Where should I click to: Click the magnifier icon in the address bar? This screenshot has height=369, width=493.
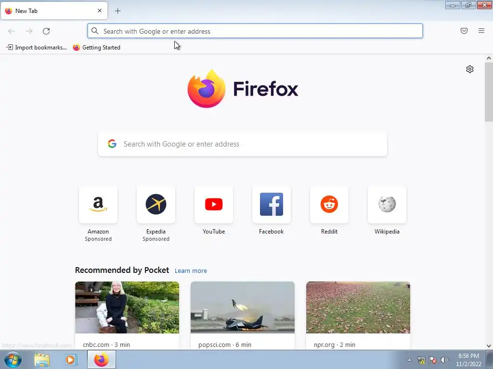click(95, 31)
